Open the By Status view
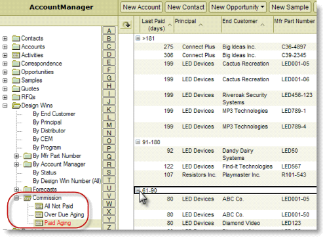The image size is (325, 238). pos(45,172)
